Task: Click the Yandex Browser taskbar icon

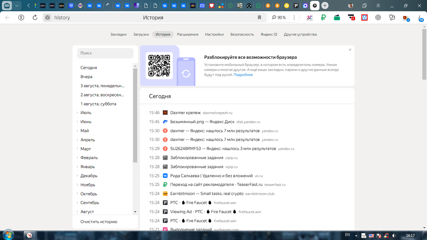Action: [29, 235]
